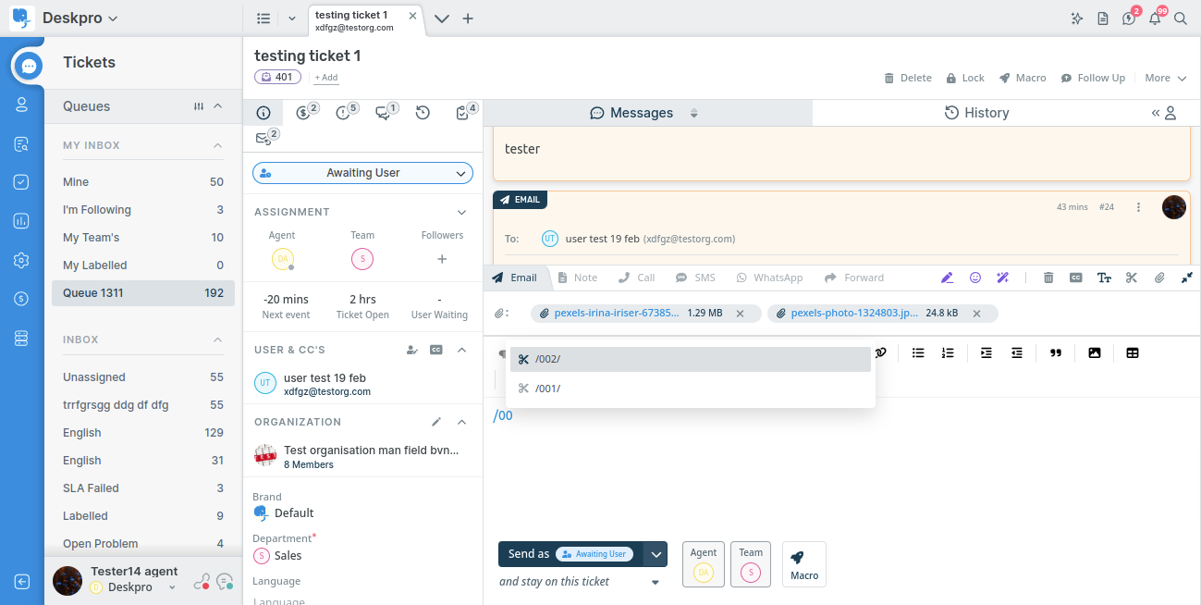The width and height of the screenshot is (1201, 605).
Task: Open the notifications bell icon
Action: [1155, 19]
